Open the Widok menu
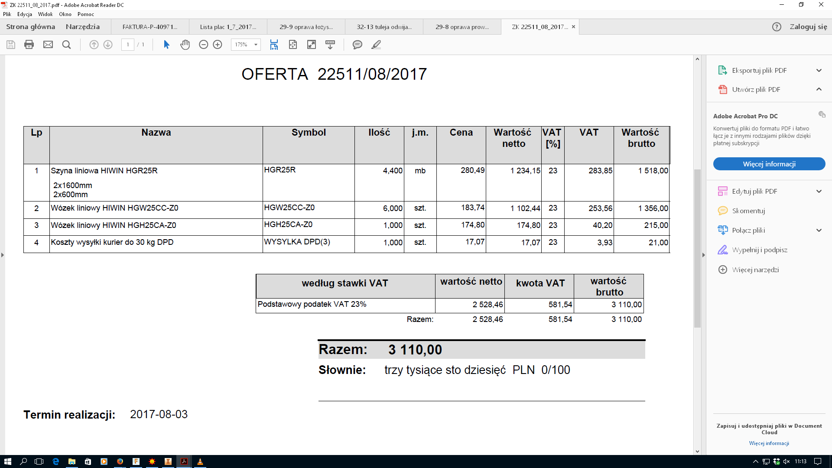The height and width of the screenshot is (468, 832). [x=45, y=14]
